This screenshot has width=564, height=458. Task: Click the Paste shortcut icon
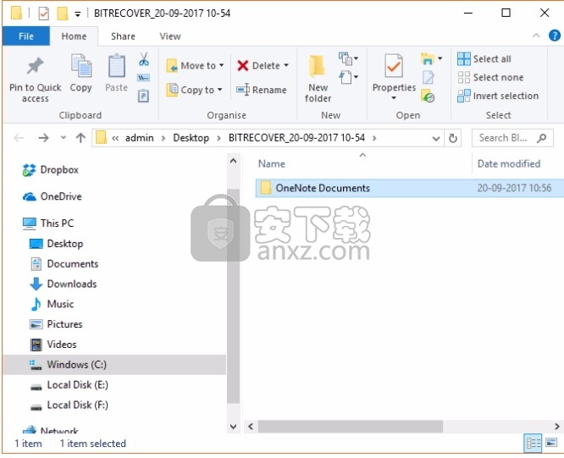pyautogui.click(x=143, y=96)
